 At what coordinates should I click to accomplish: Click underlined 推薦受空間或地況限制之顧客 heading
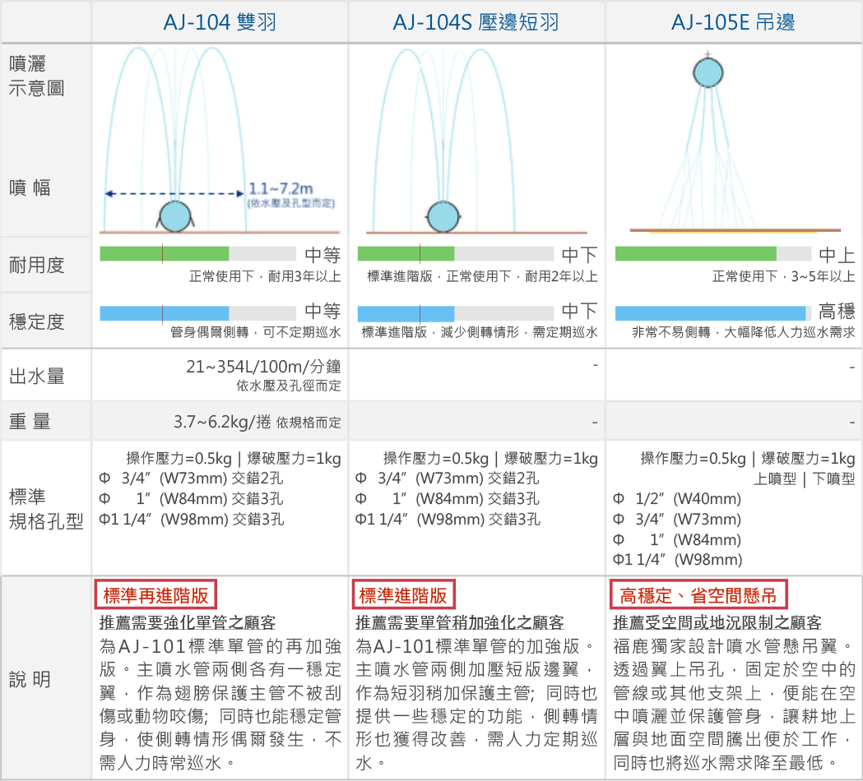pos(717,622)
